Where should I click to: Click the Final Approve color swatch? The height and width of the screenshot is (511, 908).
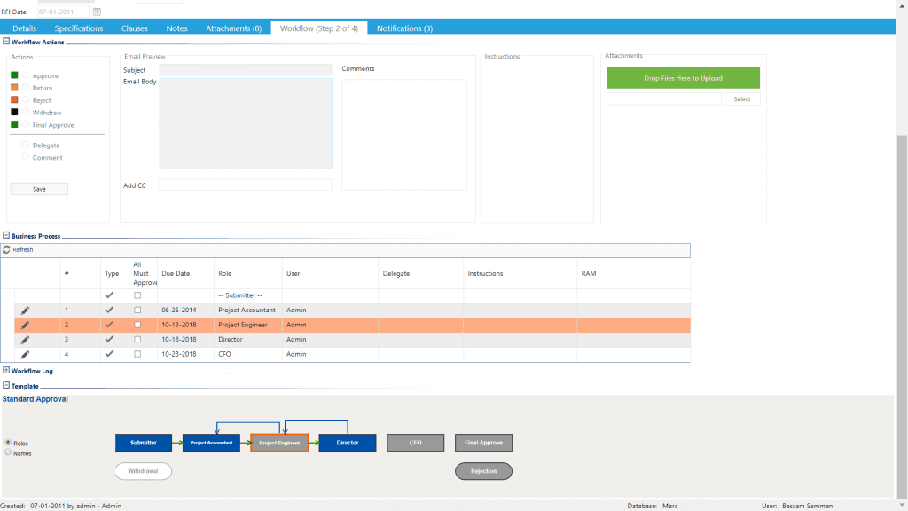[14, 124]
